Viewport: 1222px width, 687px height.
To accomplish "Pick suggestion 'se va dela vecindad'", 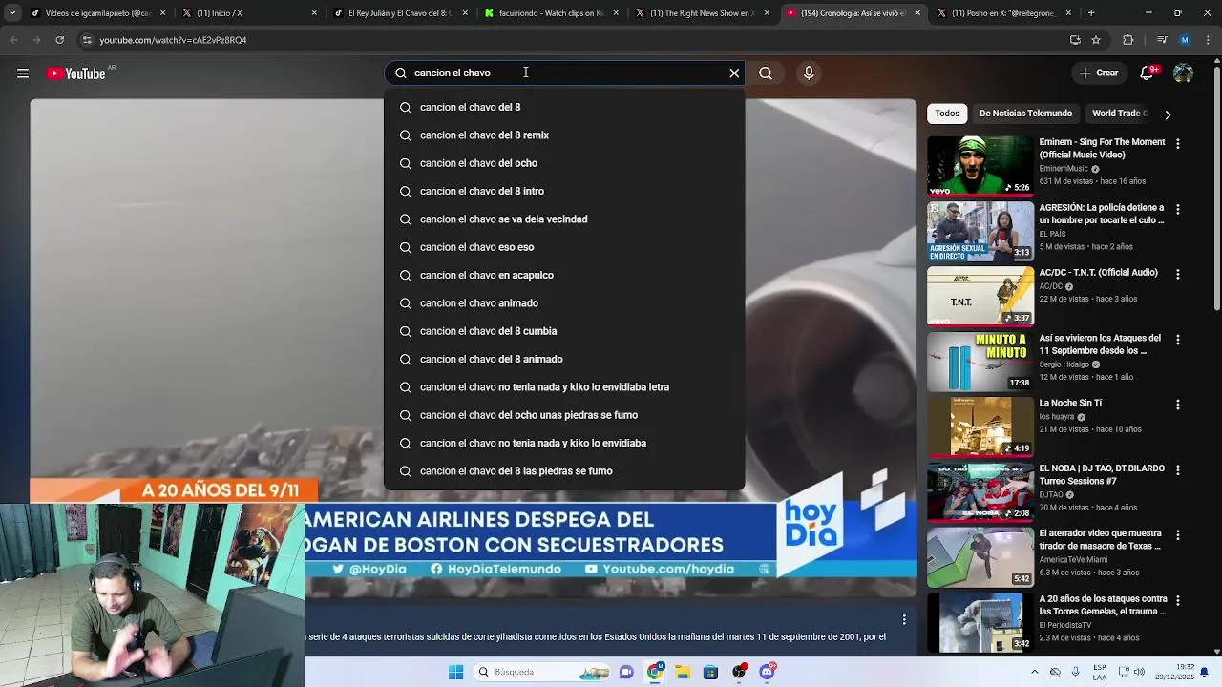I will tap(564, 219).
